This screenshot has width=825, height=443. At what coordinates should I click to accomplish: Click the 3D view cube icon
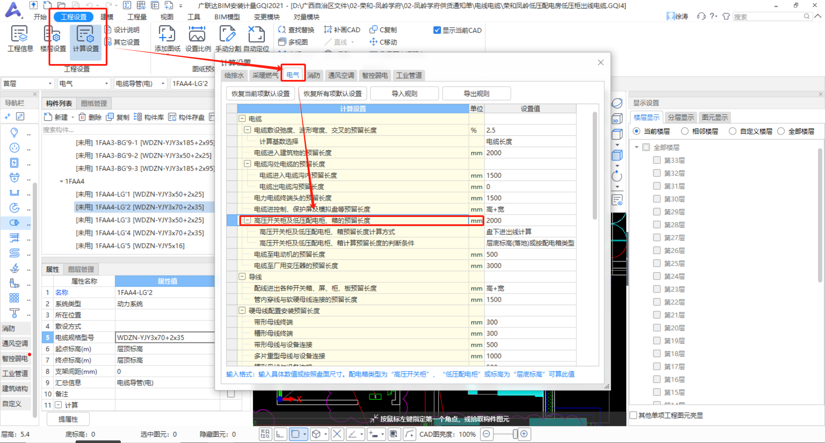tap(617, 119)
